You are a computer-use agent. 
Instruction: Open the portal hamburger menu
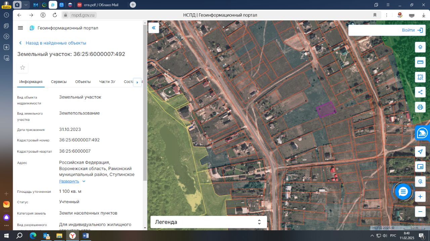click(20, 28)
